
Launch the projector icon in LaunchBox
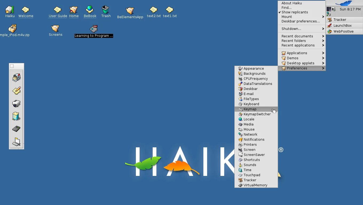[16, 103]
